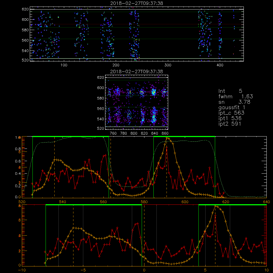Click y-axis label 580 on middle plot
The height and width of the screenshot is (273, 273).
click(x=101, y=98)
